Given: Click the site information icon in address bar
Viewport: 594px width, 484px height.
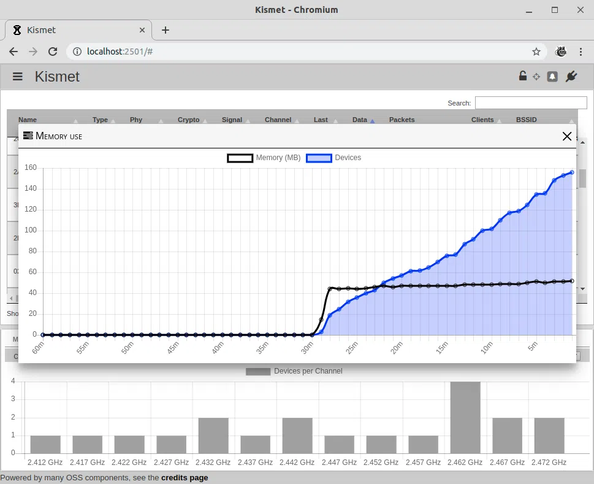Looking at the screenshot, I should click(77, 52).
